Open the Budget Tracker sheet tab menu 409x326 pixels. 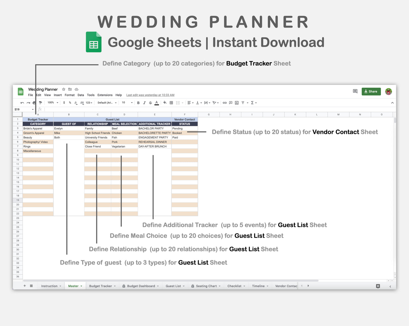pos(114,286)
